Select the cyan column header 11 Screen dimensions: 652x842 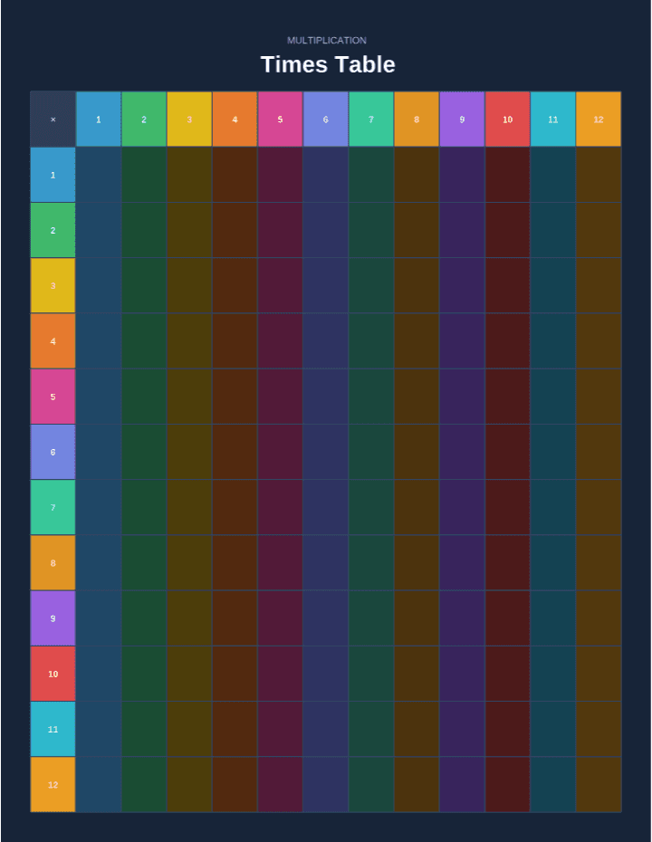point(553,120)
